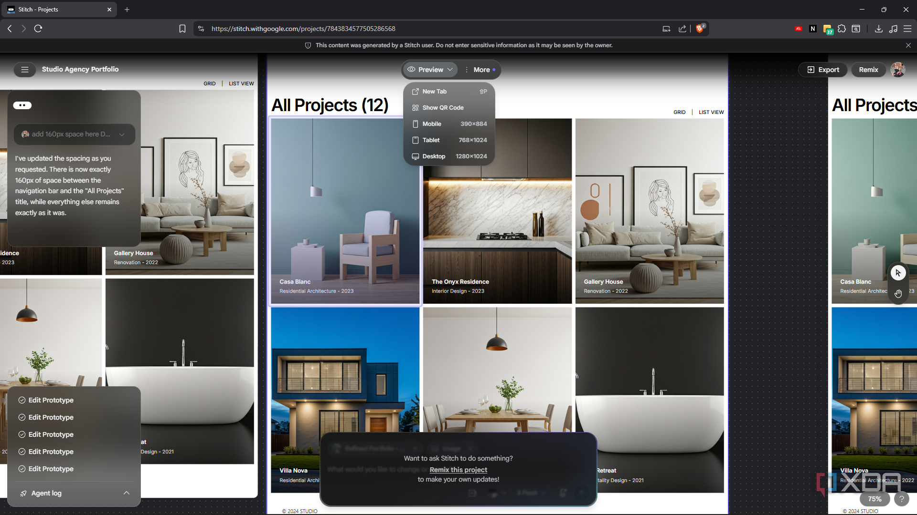Open the Notion extension icon

(x=813, y=29)
